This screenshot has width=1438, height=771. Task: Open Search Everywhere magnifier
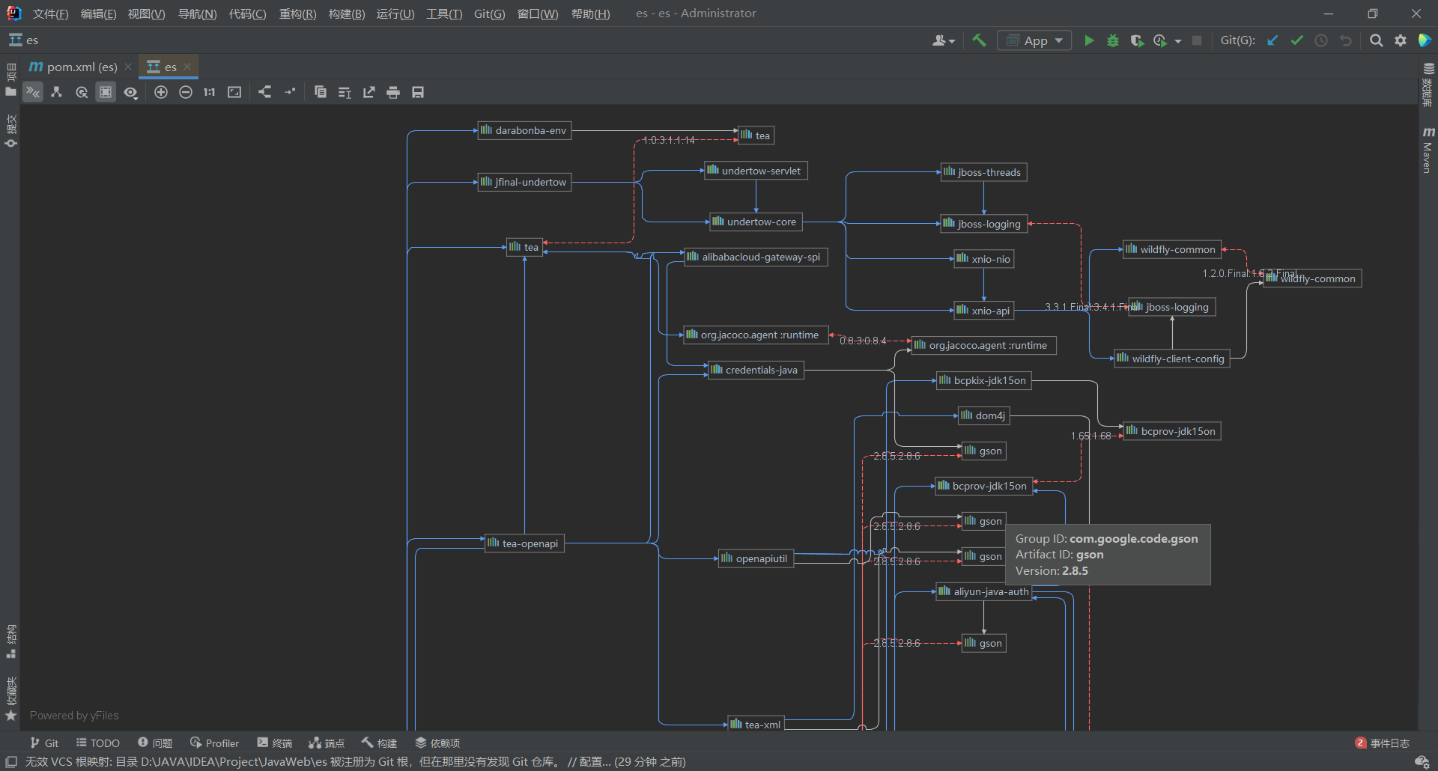(1377, 40)
